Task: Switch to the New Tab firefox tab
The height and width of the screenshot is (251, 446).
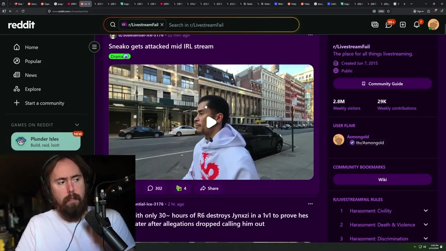Action: click(18, 4)
